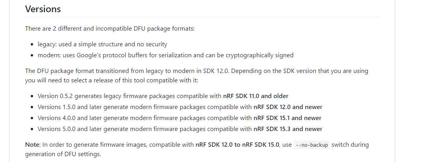The width and height of the screenshot is (431, 162).
Task: Click the sentence about incompatible DFU package formats
Action: coord(110,29)
